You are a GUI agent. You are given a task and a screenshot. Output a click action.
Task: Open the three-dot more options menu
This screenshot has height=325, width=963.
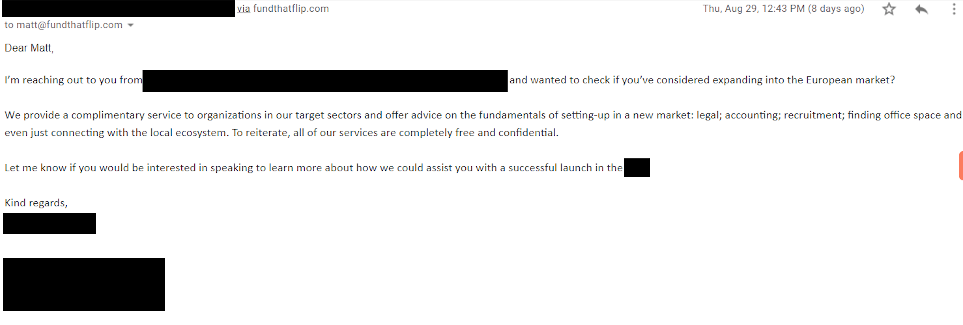click(954, 9)
